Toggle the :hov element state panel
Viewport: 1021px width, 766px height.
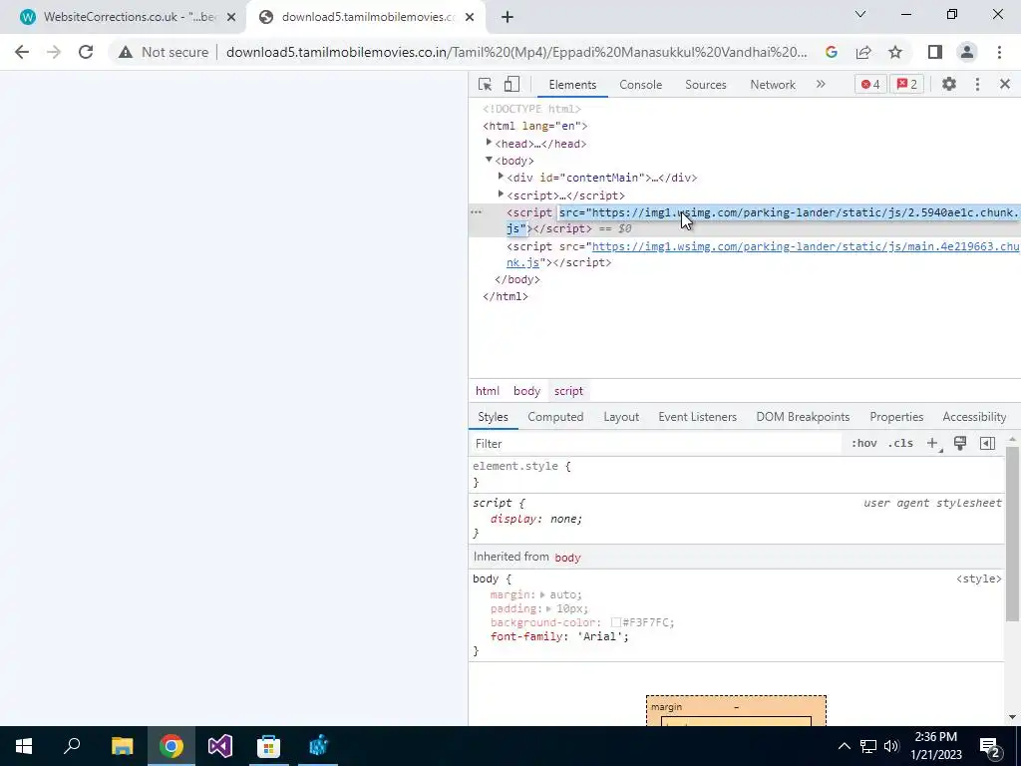(864, 444)
